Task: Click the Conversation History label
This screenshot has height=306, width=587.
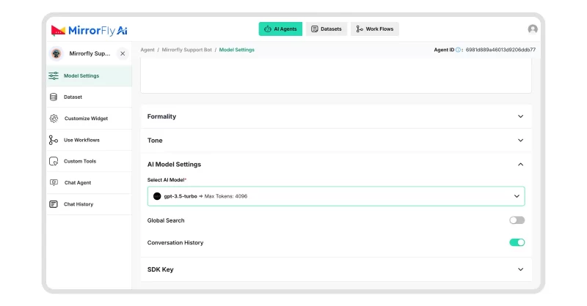Action: click(175, 243)
